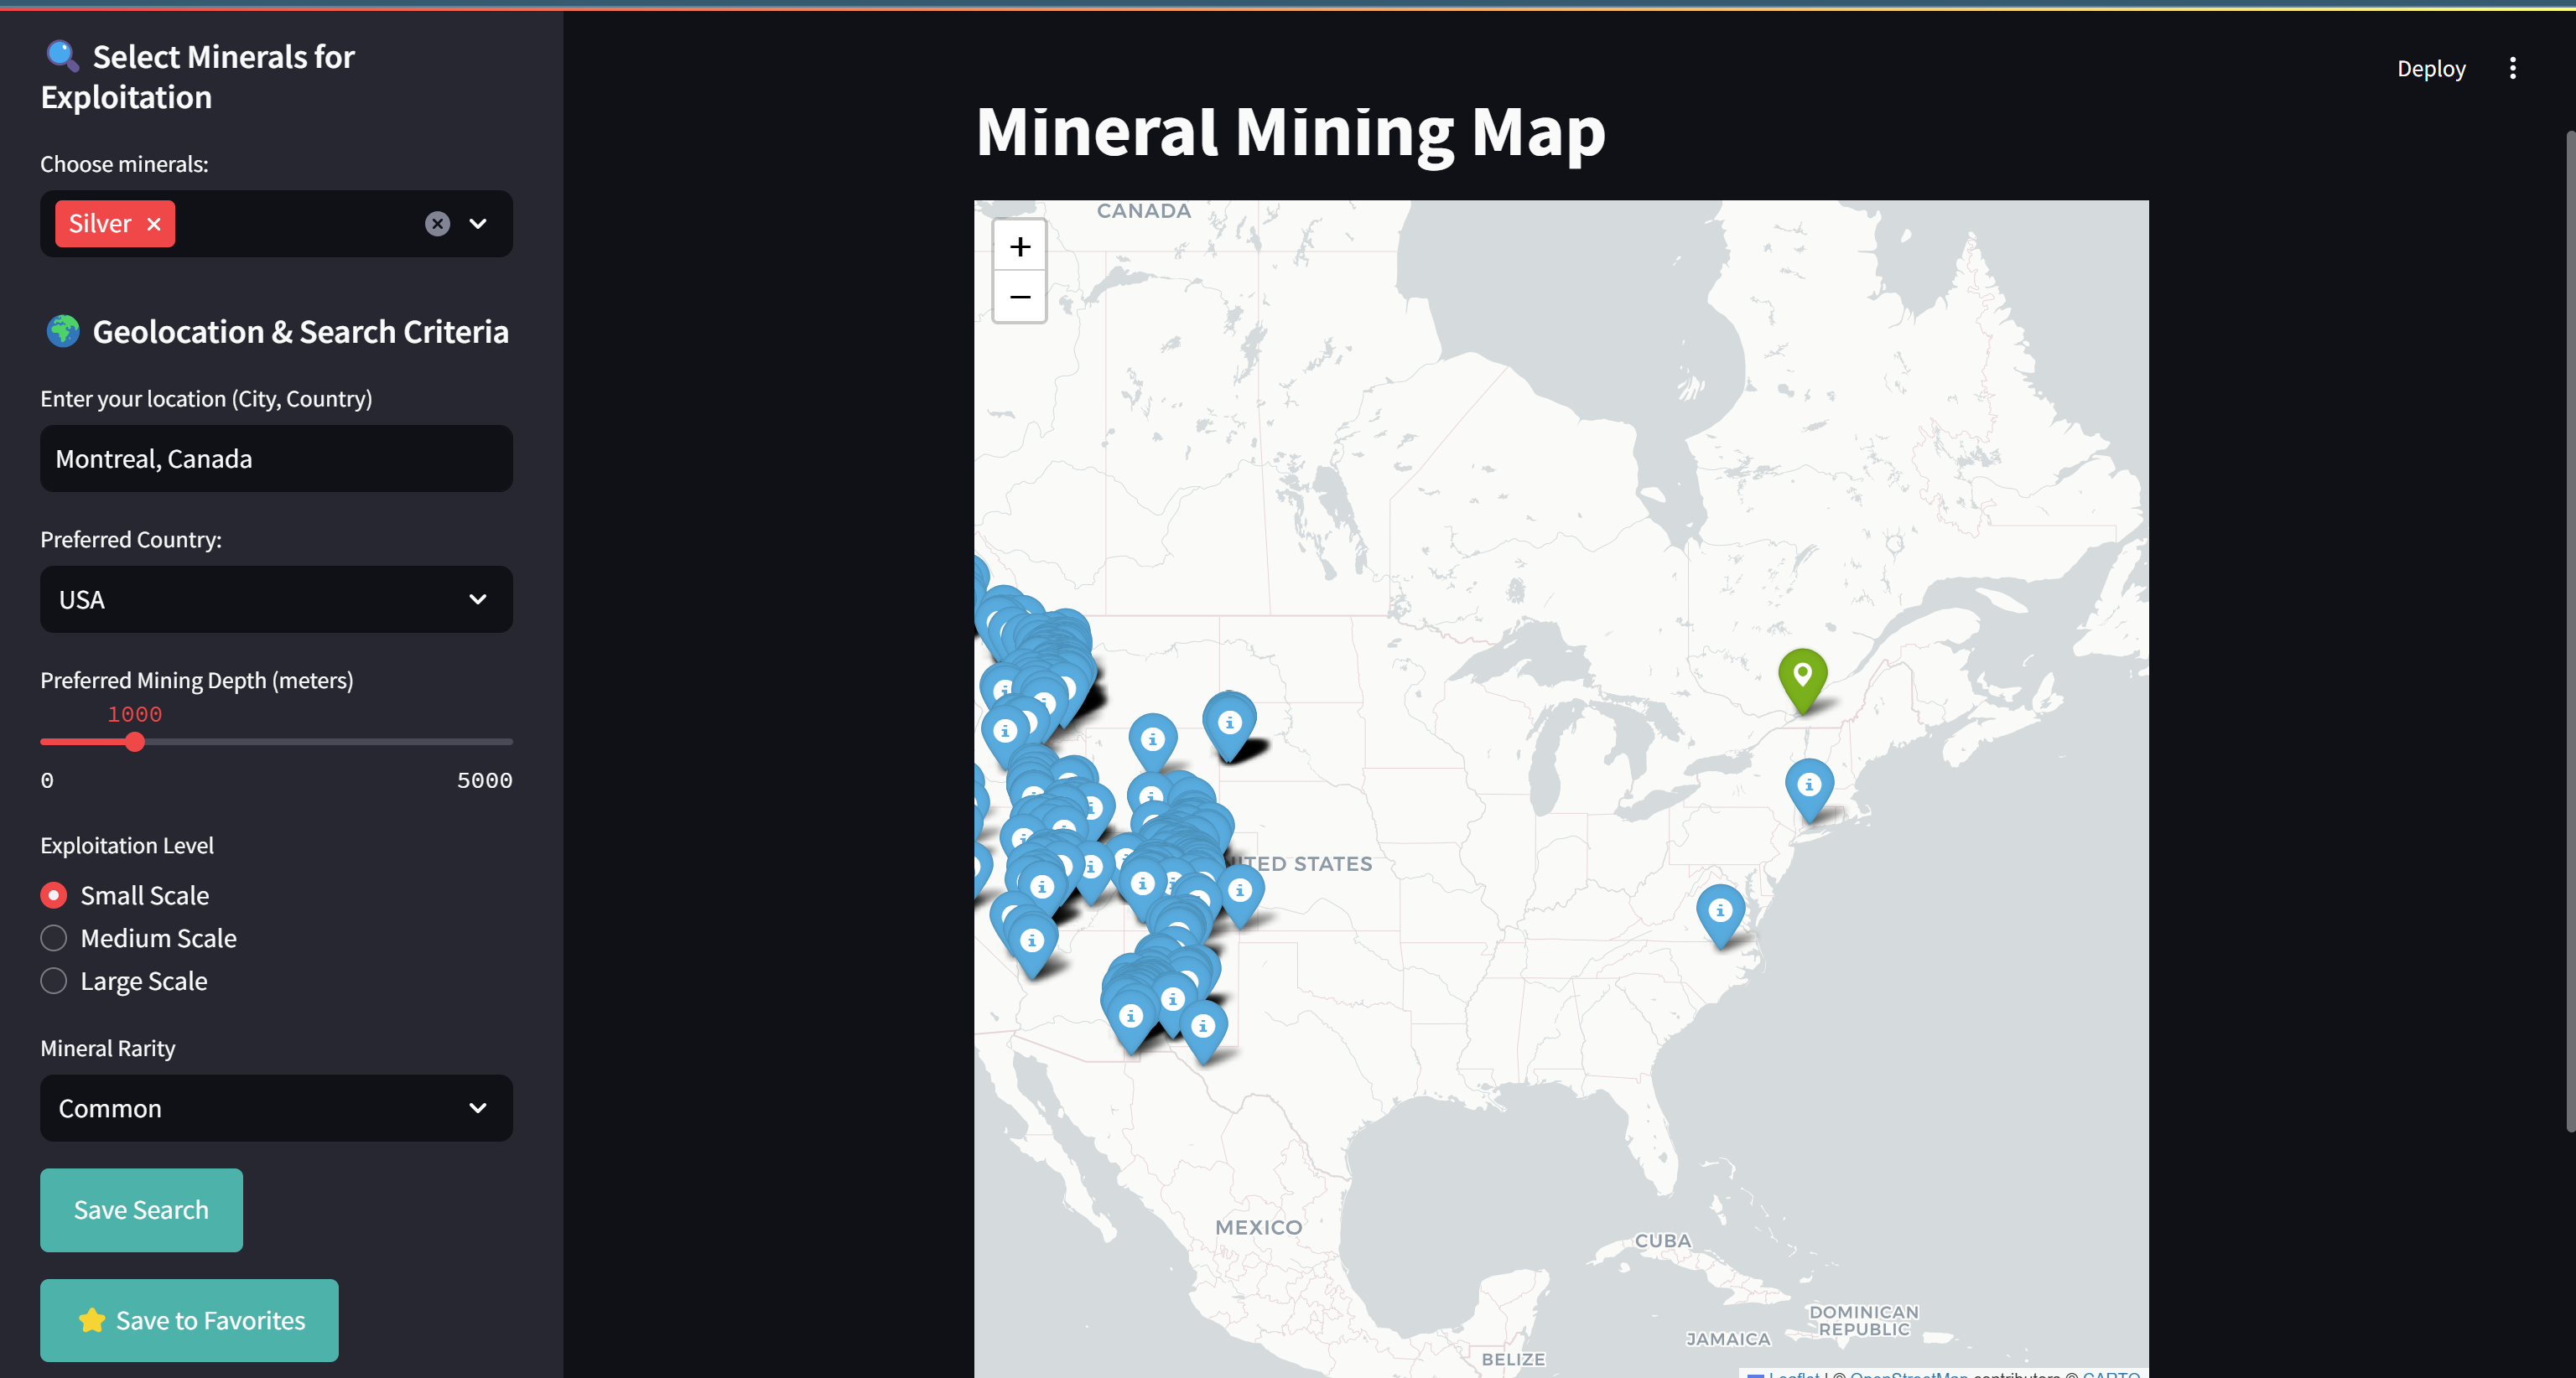
Task: Click the mining depth slider handle
Action: click(x=135, y=743)
